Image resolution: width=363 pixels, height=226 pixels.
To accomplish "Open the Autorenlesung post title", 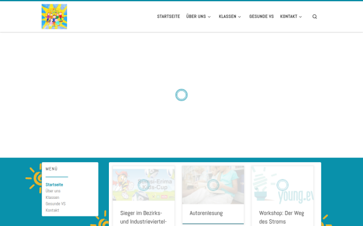I will [x=206, y=213].
